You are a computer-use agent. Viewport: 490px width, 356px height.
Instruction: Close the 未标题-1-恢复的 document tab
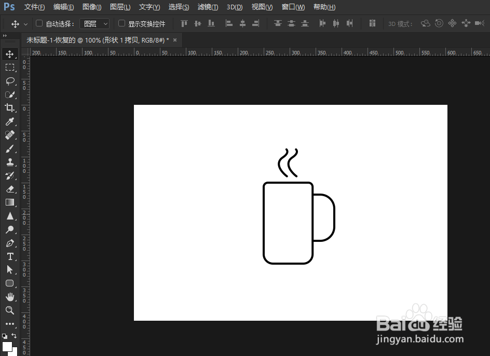(175, 40)
